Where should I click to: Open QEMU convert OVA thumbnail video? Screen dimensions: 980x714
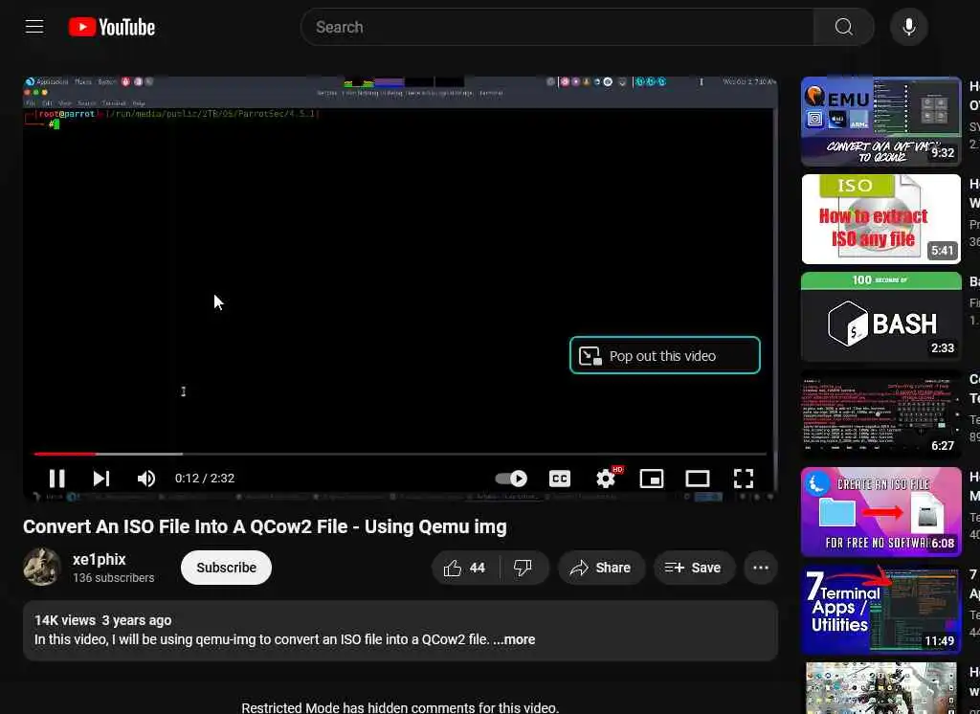point(880,122)
